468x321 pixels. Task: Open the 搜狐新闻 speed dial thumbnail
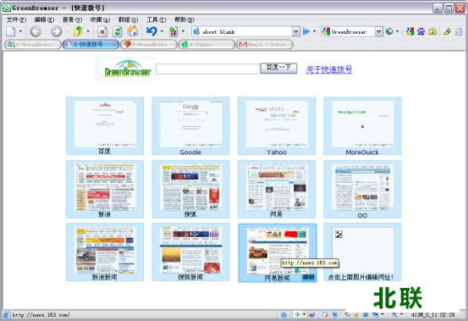point(190,250)
